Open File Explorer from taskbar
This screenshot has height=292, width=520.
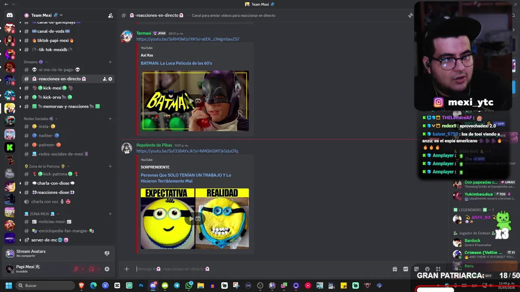coord(201,286)
